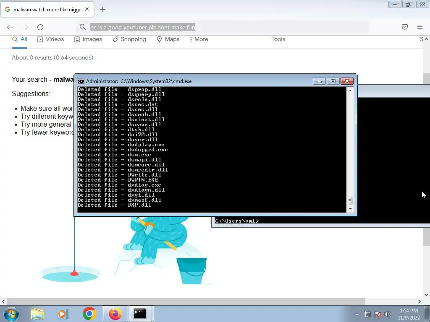Minimize the Firefox browser window
This screenshot has height=322, width=430.
[x=395, y=5]
